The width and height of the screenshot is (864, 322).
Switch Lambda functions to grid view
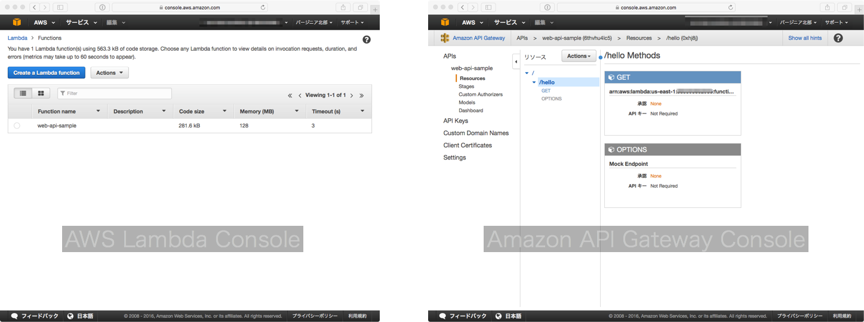41,93
